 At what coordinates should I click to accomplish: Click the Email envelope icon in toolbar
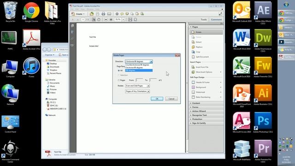[x=109, y=14]
